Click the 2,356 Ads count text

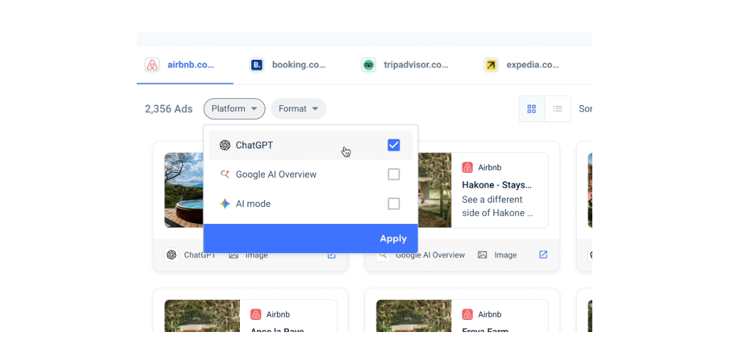(168, 109)
